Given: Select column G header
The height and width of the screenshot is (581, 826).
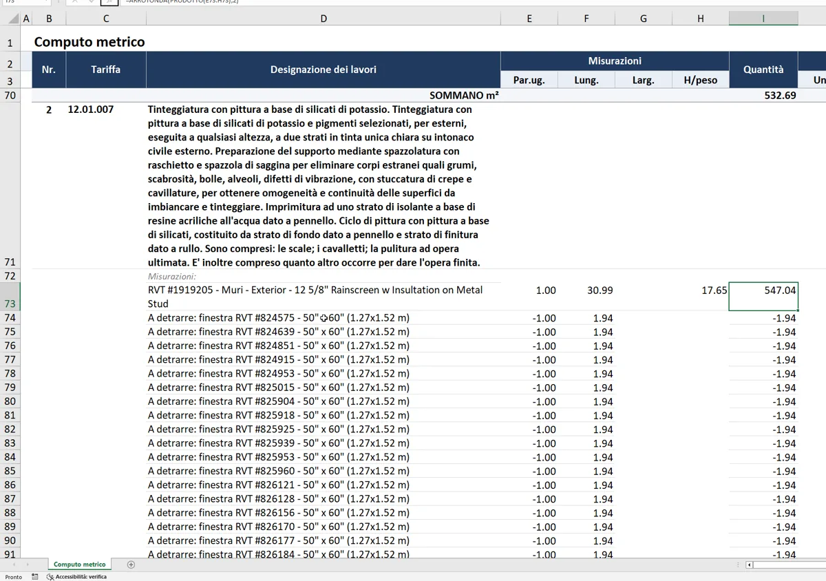Looking at the screenshot, I should [x=644, y=19].
